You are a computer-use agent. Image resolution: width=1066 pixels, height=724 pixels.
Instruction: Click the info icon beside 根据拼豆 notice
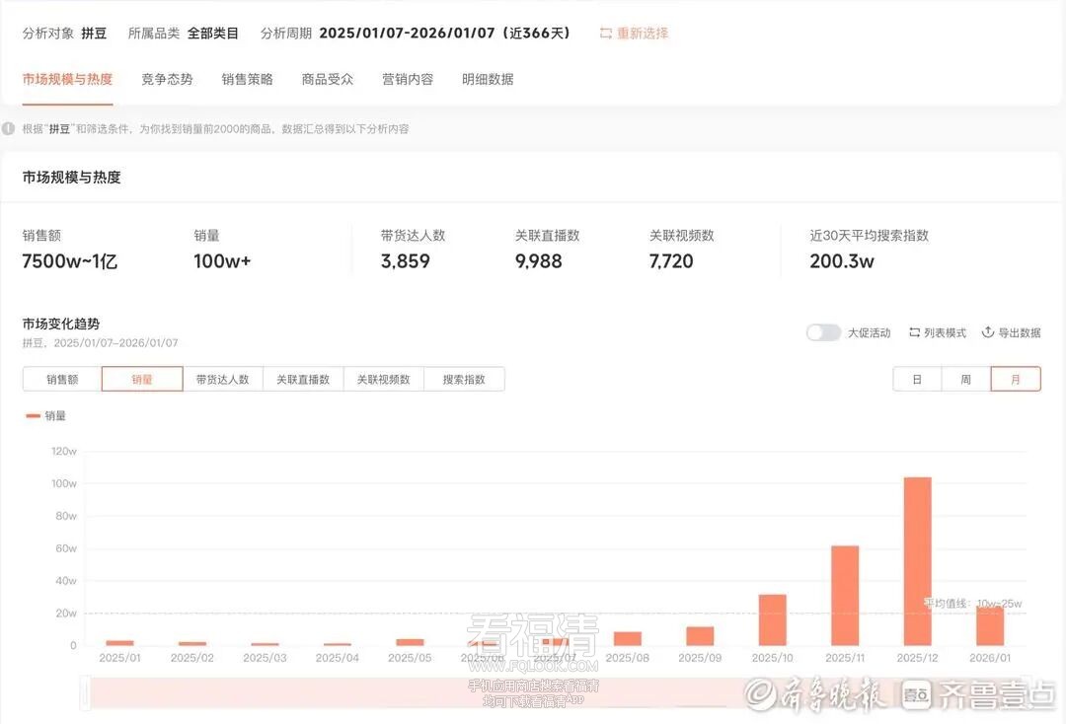9,129
